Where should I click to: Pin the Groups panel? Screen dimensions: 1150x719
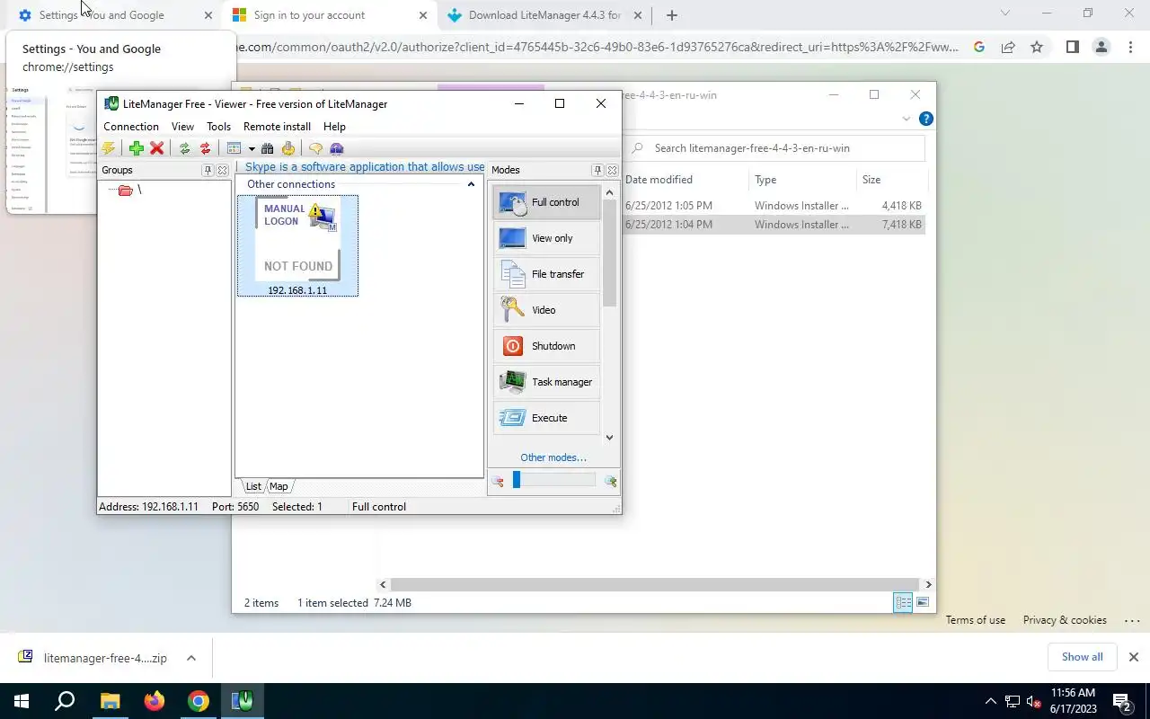tap(208, 170)
